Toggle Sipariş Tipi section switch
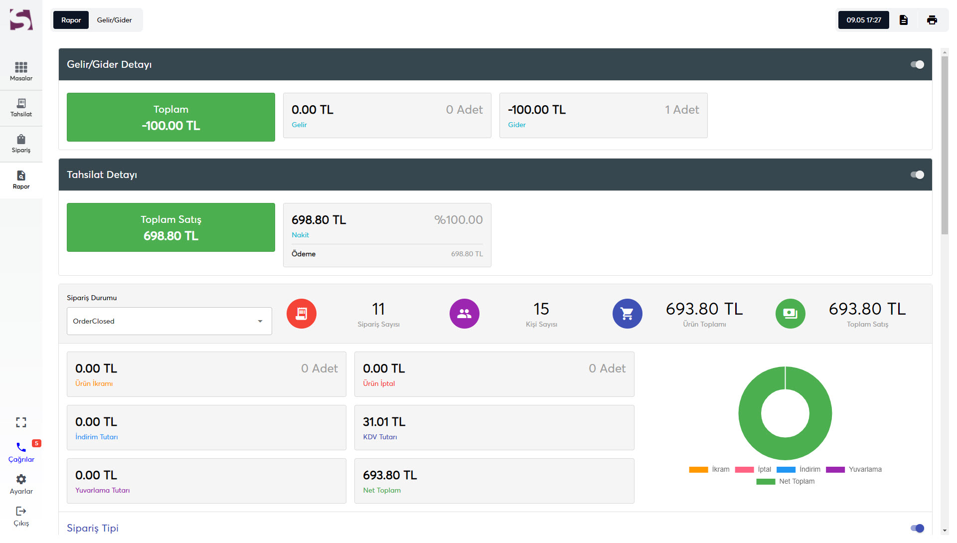The image size is (957, 543). tap(917, 528)
